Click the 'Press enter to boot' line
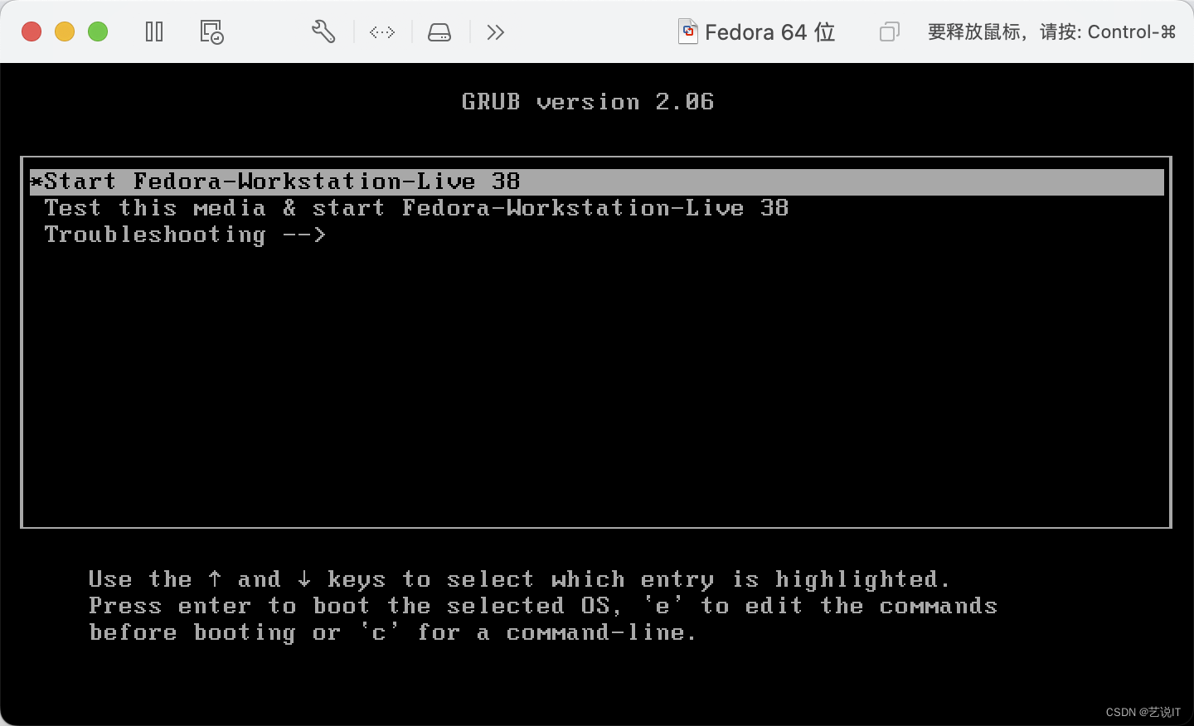 point(543,606)
